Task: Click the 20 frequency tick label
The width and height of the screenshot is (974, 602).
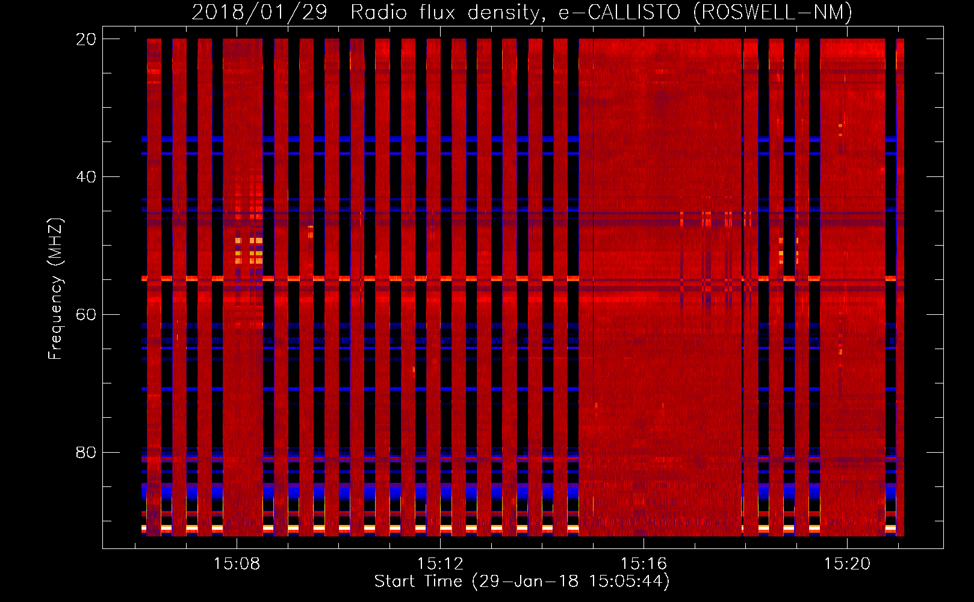Action: 85,39
